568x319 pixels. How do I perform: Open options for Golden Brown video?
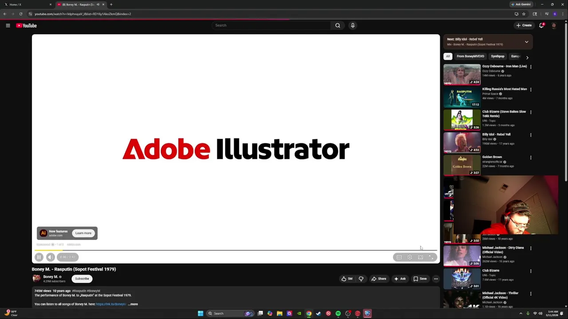click(531, 157)
